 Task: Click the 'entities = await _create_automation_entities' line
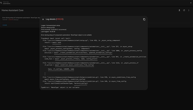(78, 53)
